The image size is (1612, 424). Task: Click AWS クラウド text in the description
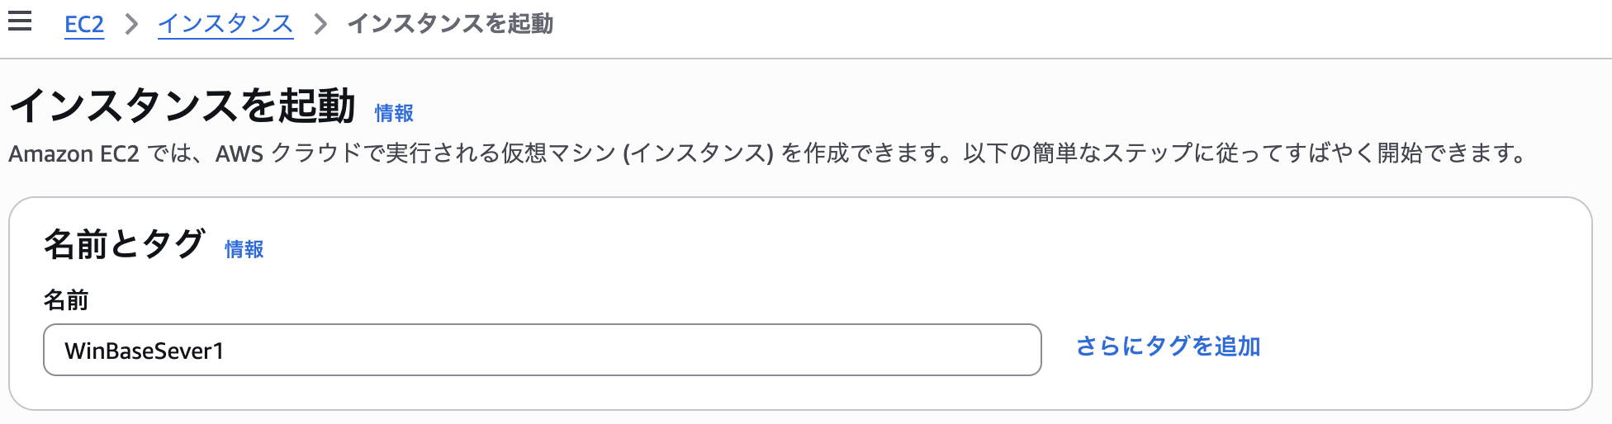(289, 154)
